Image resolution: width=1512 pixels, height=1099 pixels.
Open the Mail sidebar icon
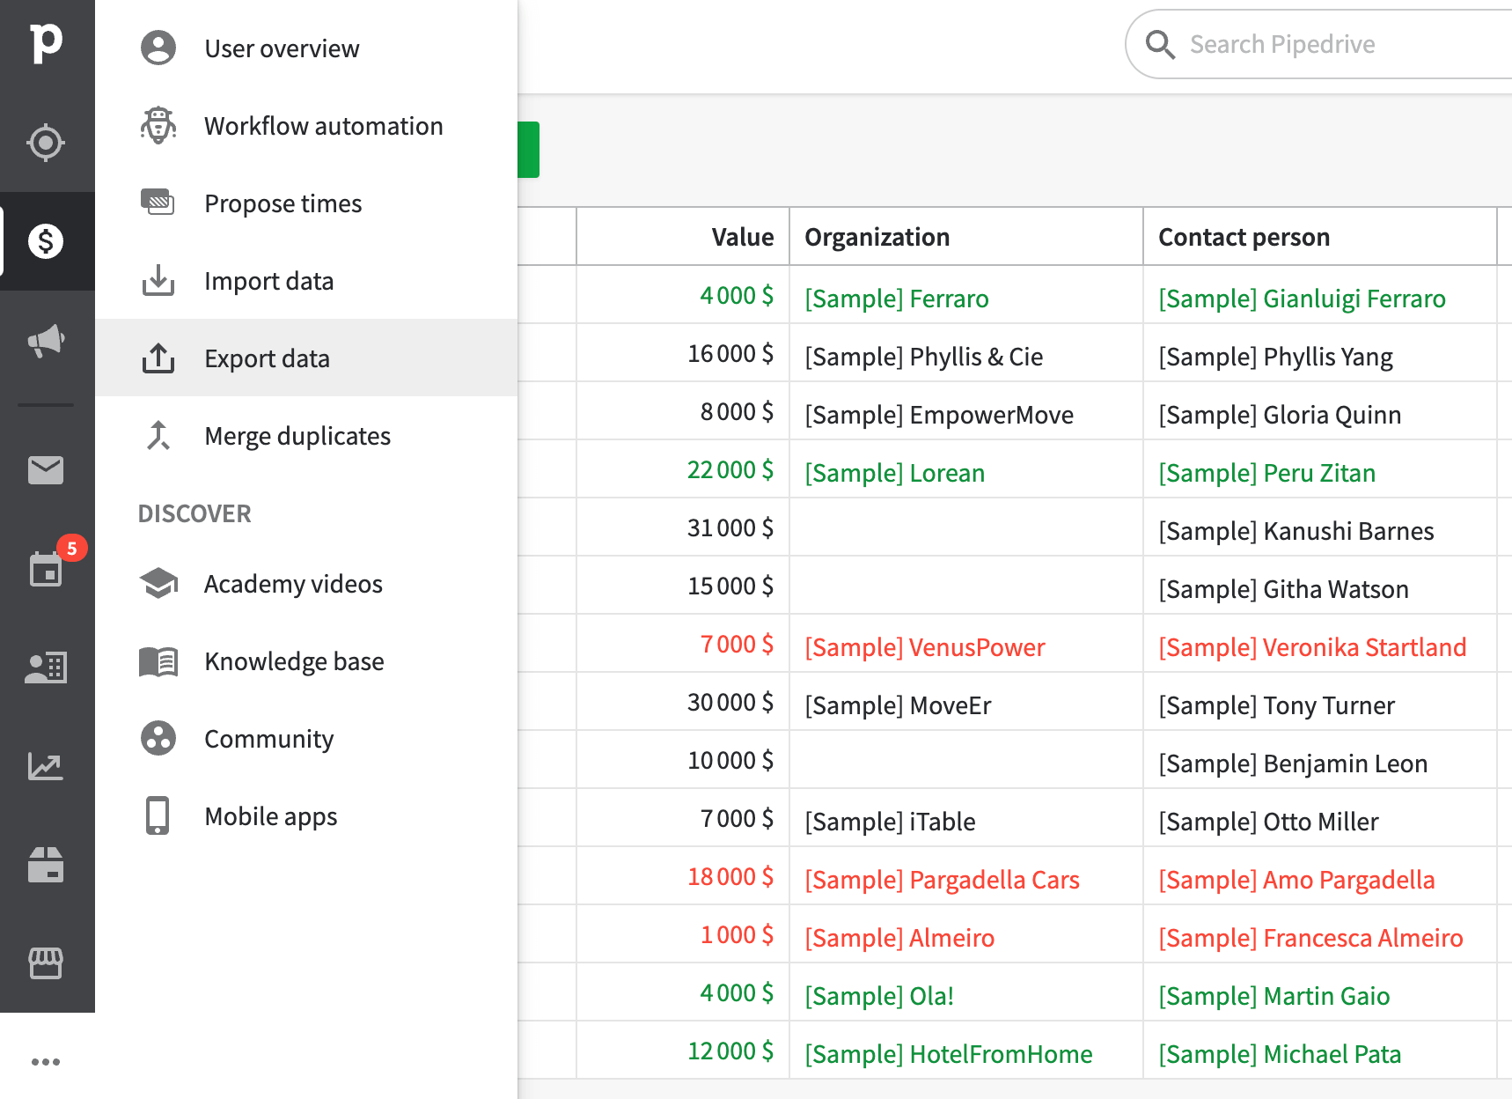click(x=45, y=469)
